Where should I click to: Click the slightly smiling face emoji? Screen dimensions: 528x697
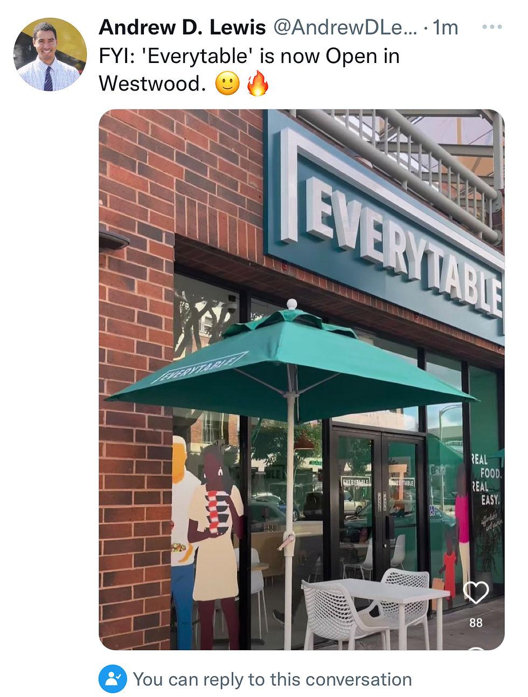pyautogui.click(x=227, y=84)
